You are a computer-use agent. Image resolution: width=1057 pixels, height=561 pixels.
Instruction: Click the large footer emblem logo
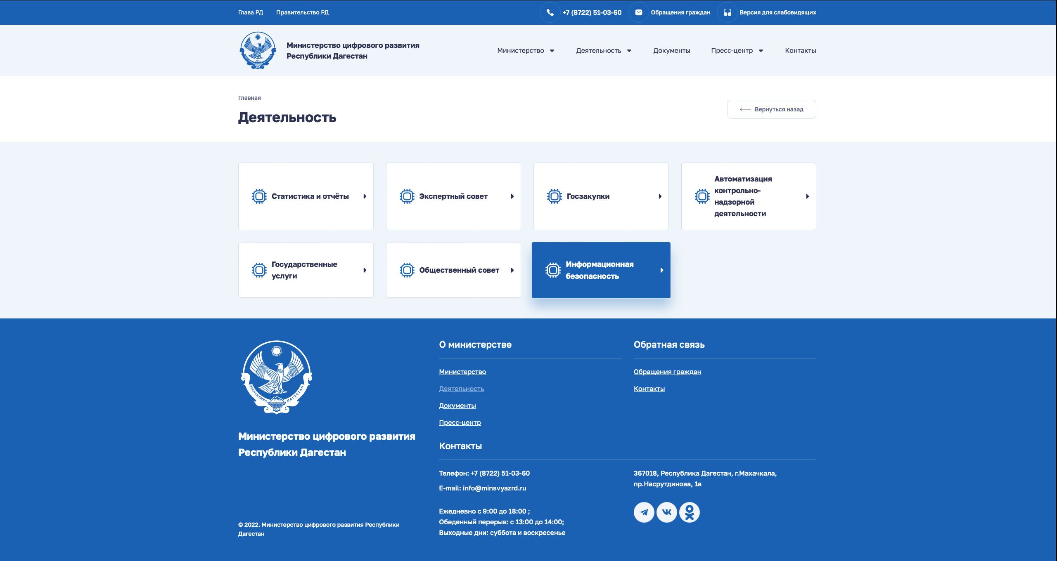click(x=277, y=377)
